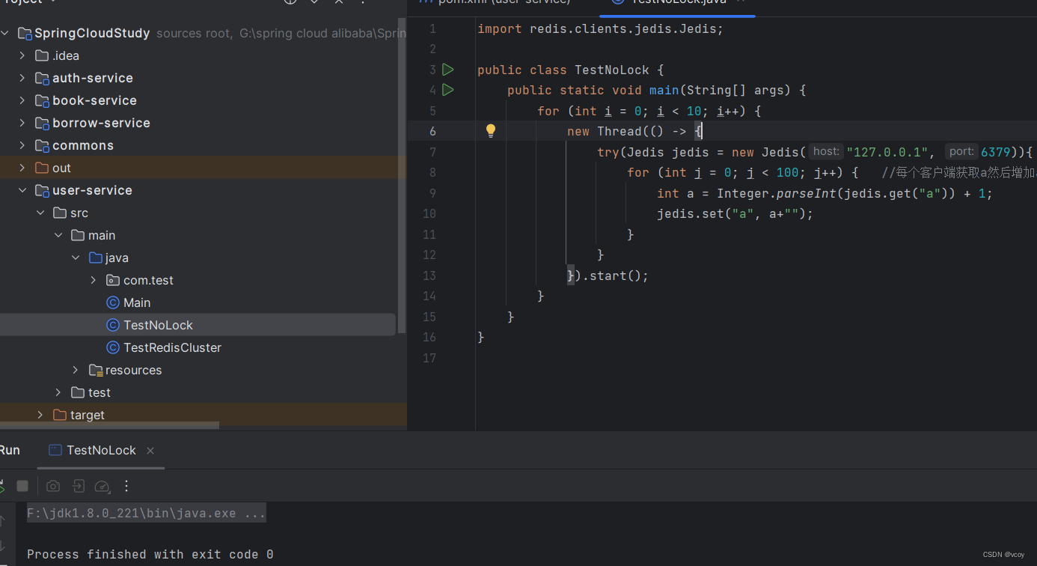Expand the .idea folder chevron
Screen dimensions: 1037x566
tap(22, 55)
